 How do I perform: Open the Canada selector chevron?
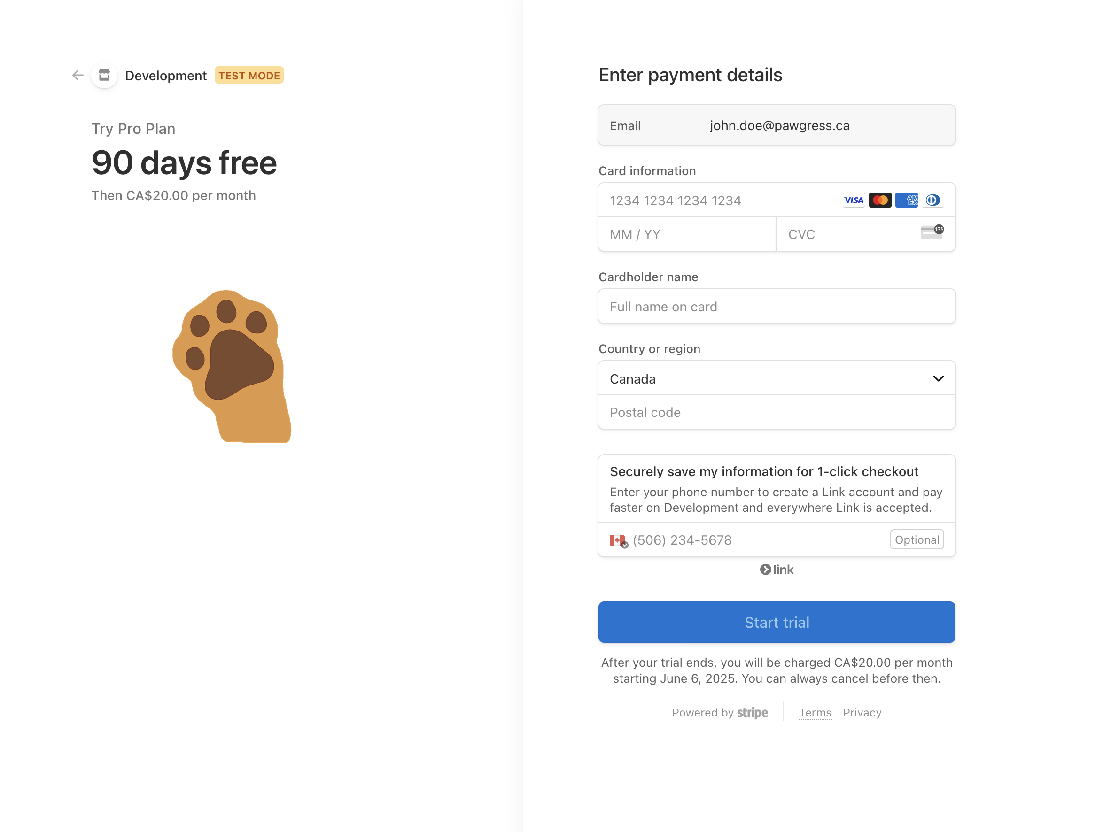coord(938,378)
